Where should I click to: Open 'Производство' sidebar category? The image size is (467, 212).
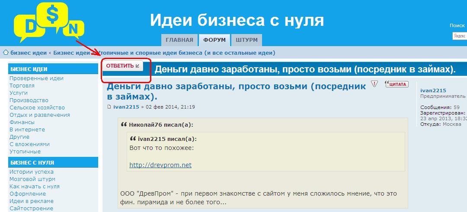pos(29,100)
